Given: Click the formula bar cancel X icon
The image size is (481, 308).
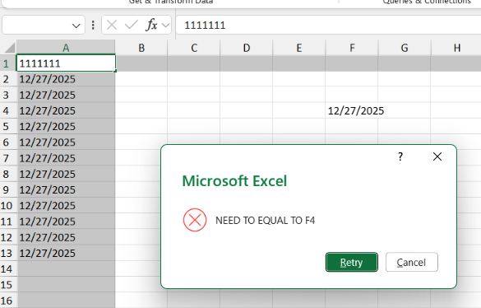Looking at the screenshot, I should click(112, 25).
